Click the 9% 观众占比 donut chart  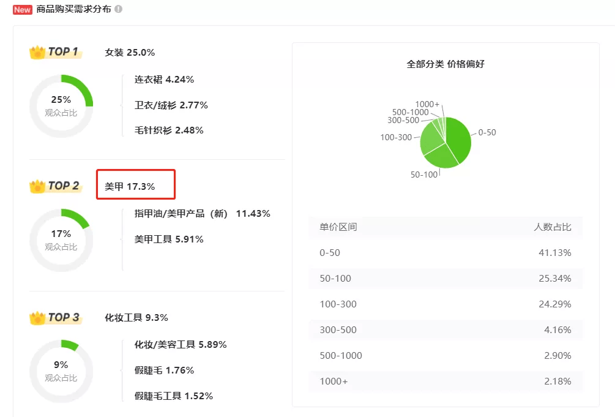[61, 371]
